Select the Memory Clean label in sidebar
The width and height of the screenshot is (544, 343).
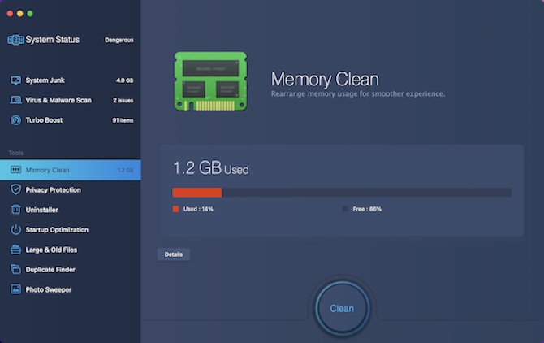[48, 170]
